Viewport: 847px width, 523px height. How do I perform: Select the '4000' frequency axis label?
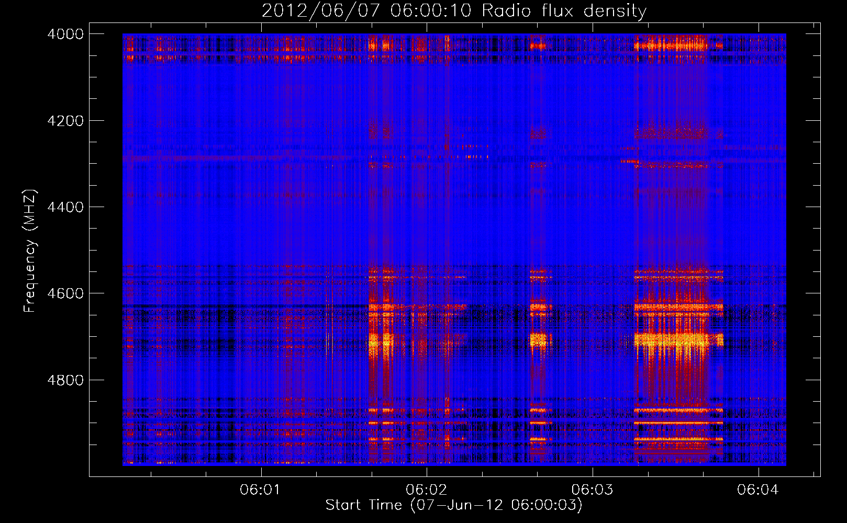click(x=65, y=34)
